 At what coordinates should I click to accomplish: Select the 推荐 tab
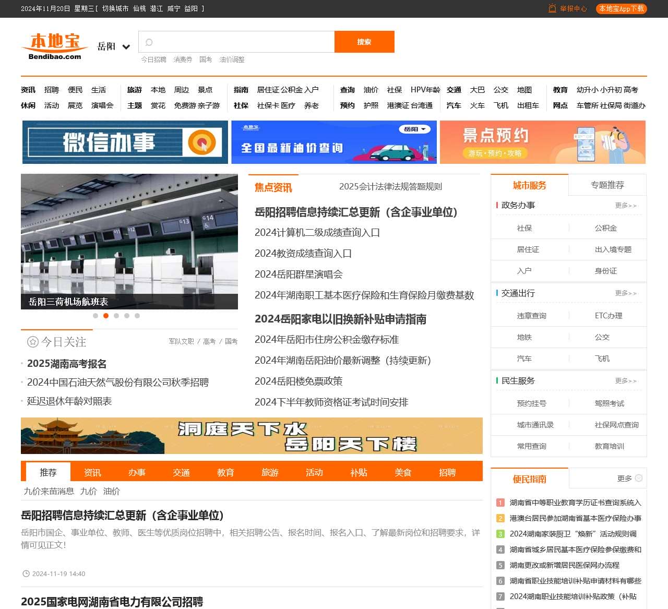point(48,472)
